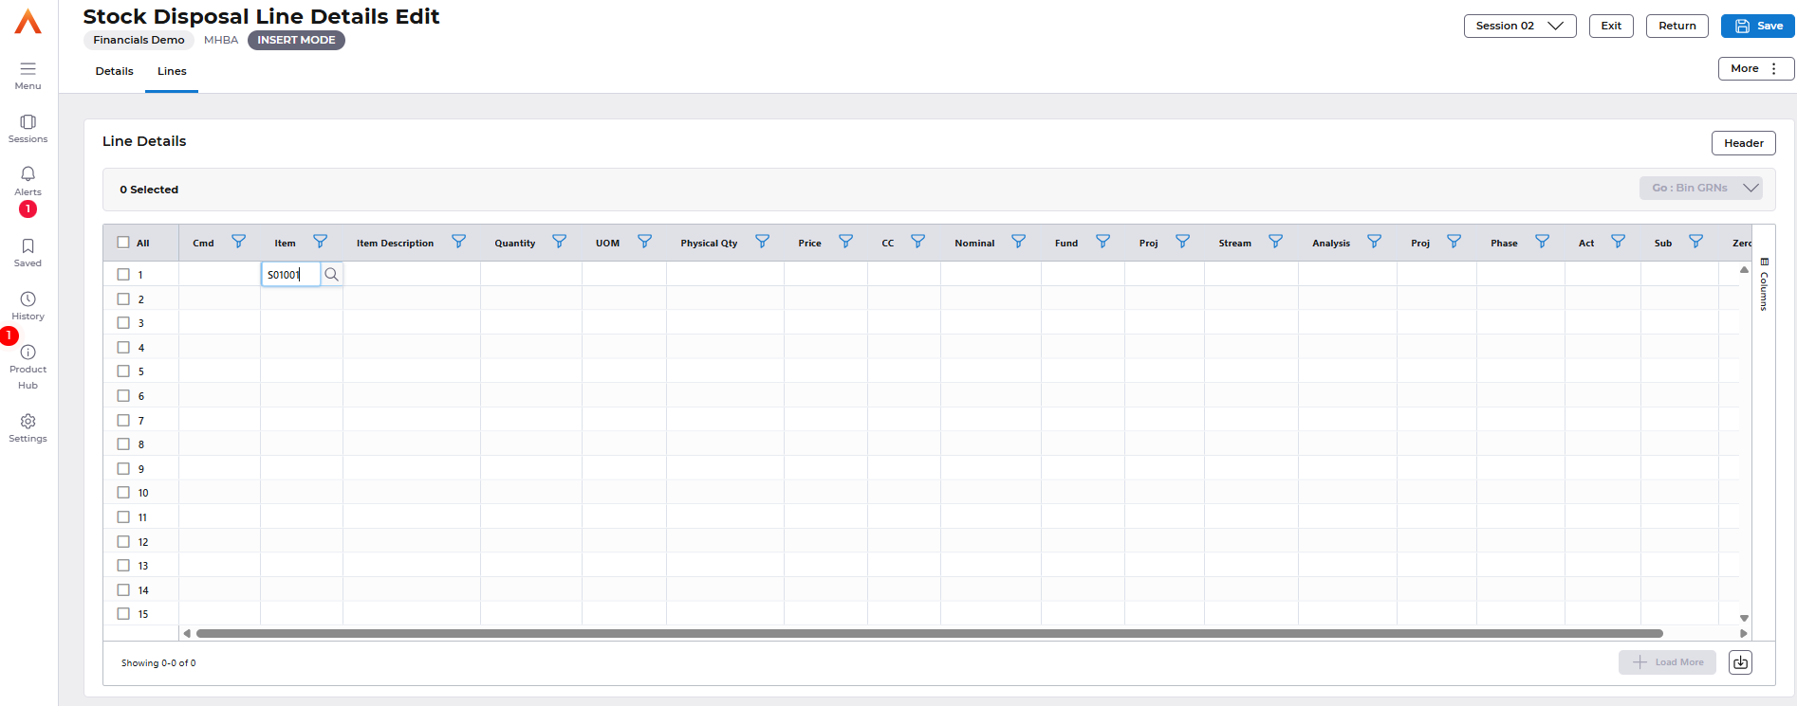Switch to the Lines tab
Screen dimensions: 1797x706
172,71
